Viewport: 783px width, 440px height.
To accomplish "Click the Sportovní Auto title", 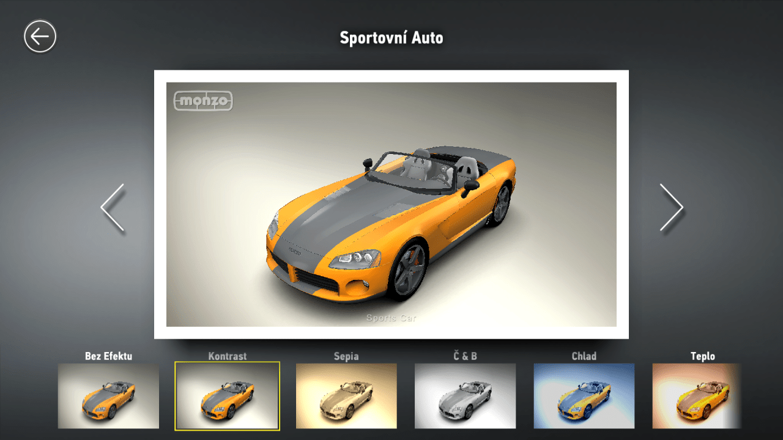I will [x=391, y=38].
